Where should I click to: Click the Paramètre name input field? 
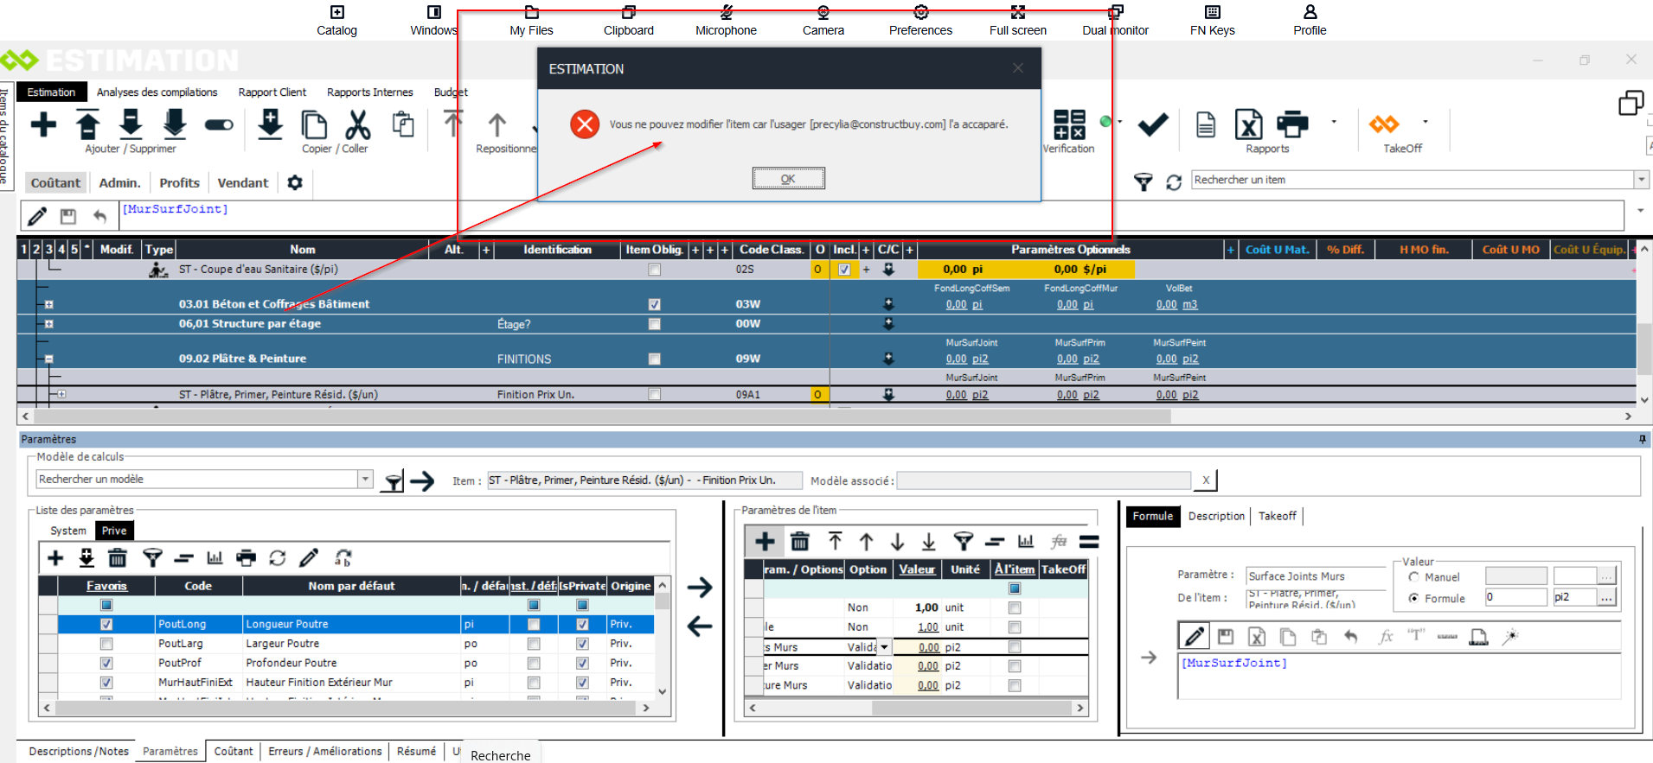[1315, 576]
